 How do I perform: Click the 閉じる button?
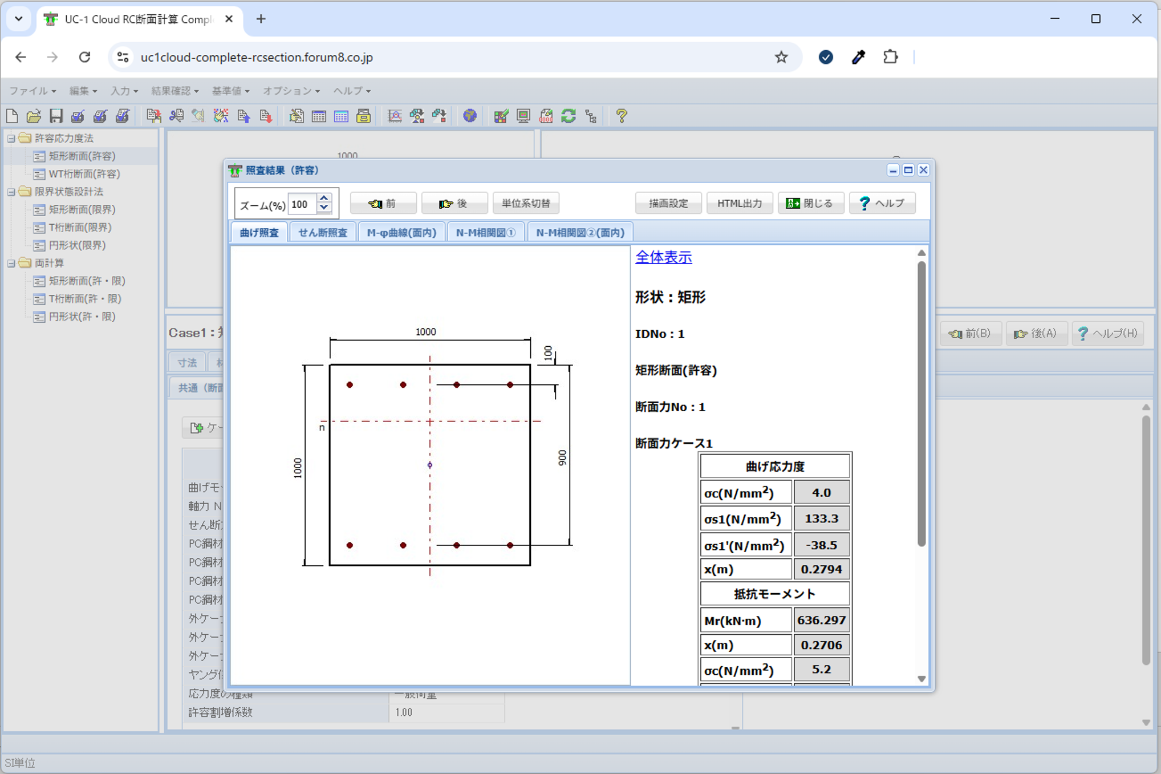tap(811, 204)
